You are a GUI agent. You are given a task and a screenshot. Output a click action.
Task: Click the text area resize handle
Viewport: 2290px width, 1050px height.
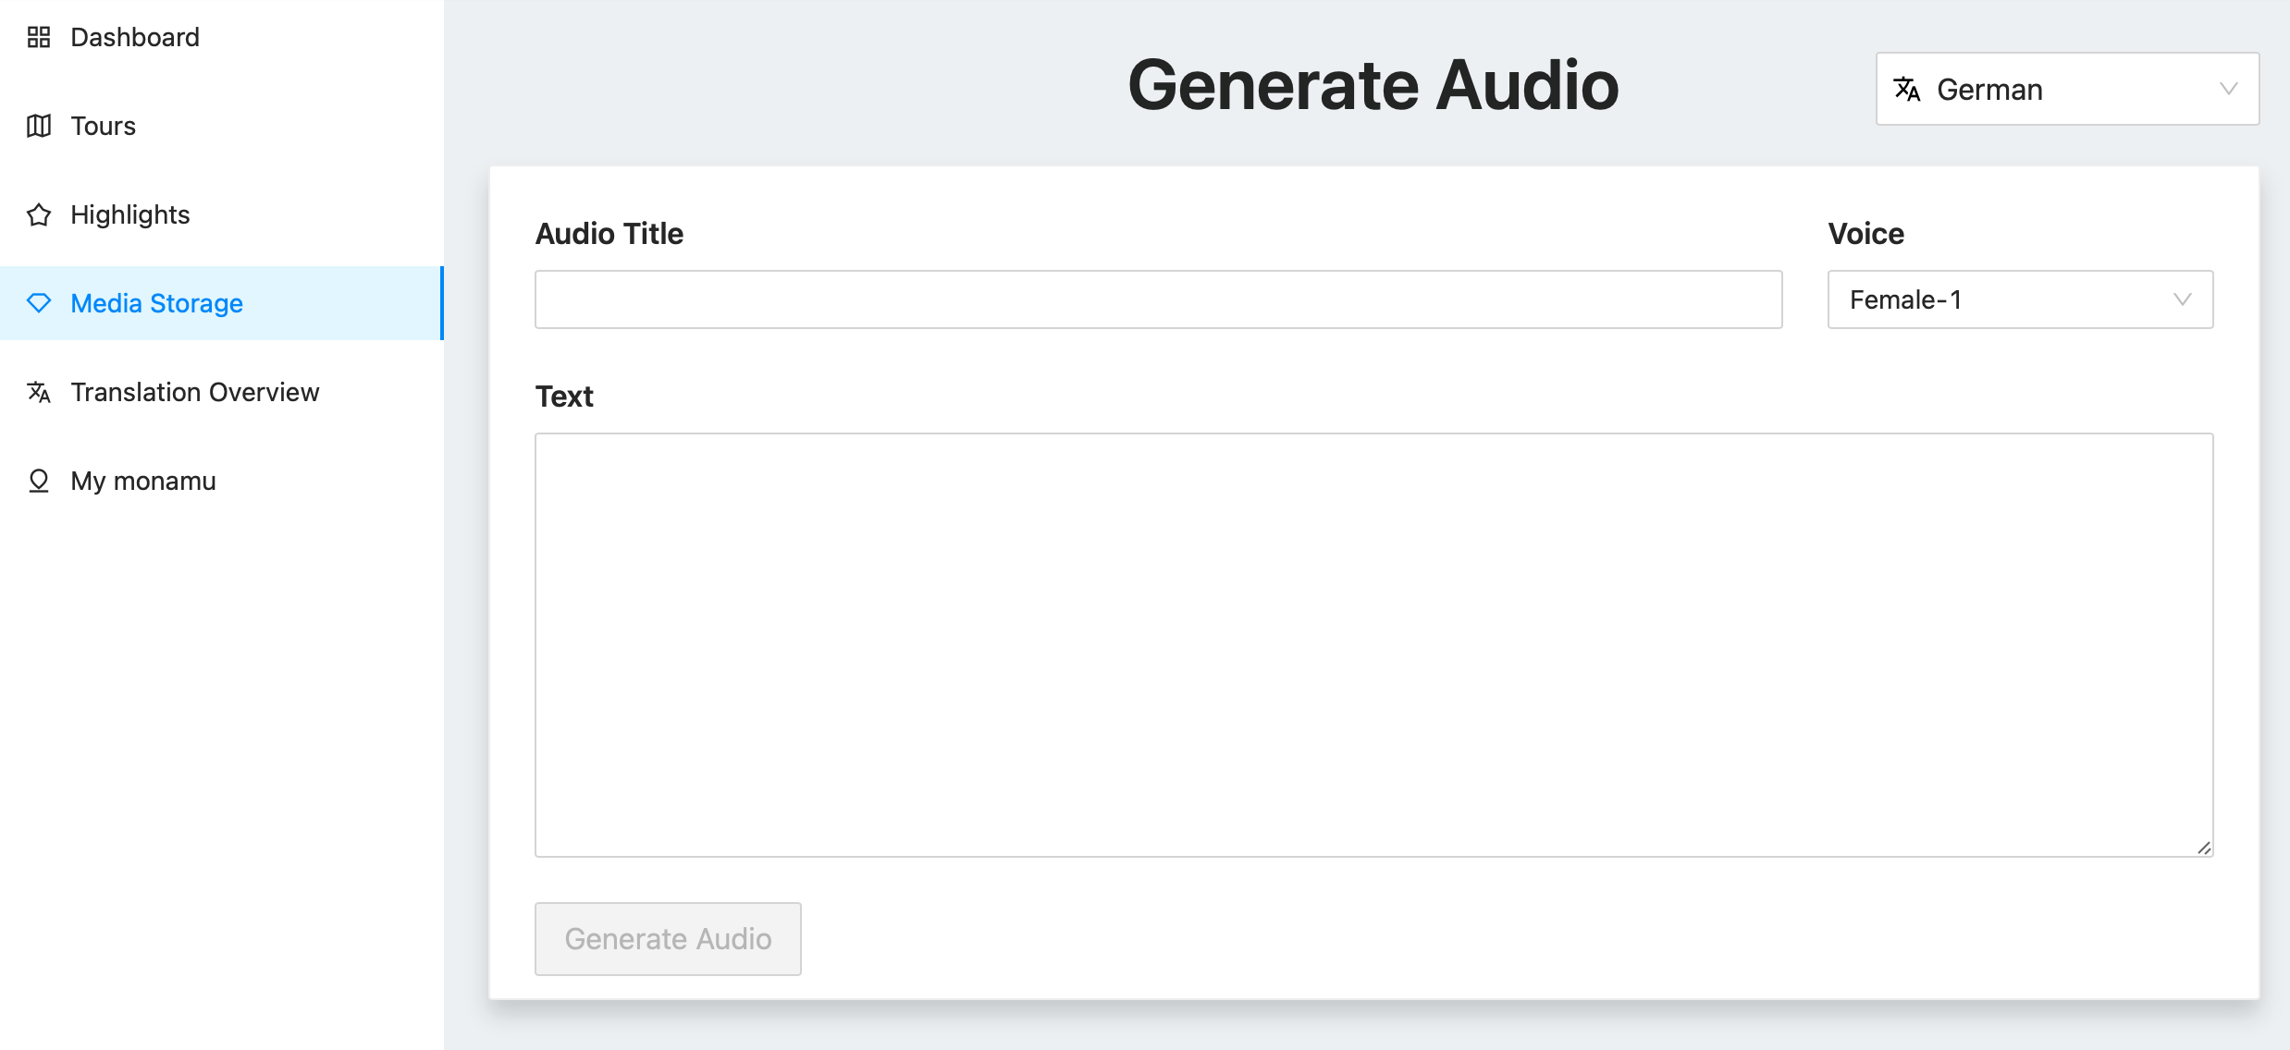pyautogui.click(x=2204, y=848)
